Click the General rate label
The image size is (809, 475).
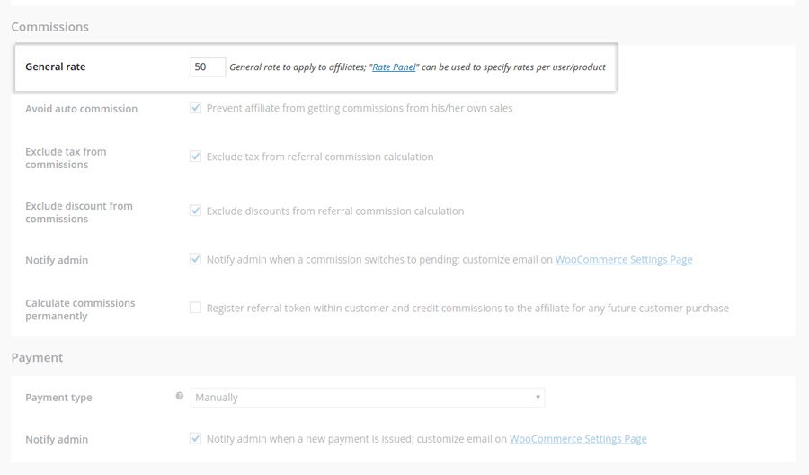point(56,67)
